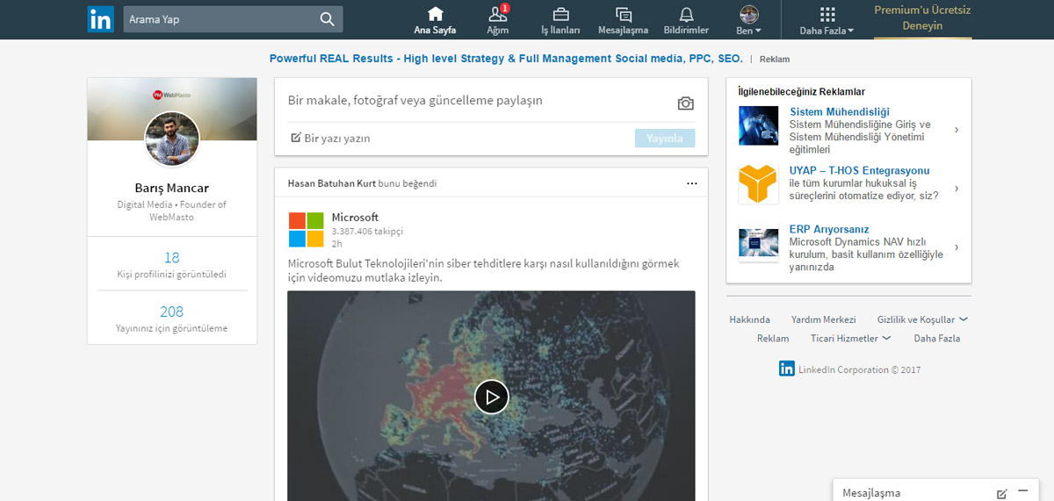Open Ağım network icon with notification badge
1054x501 pixels.
tap(498, 14)
